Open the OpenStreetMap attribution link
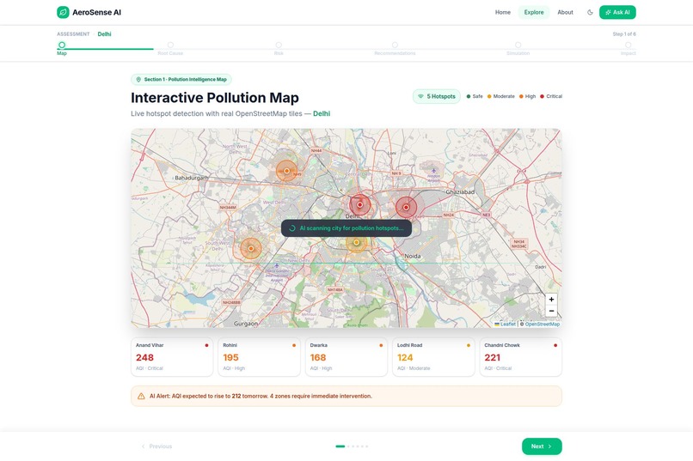The image size is (693, 461). point(543,324)
